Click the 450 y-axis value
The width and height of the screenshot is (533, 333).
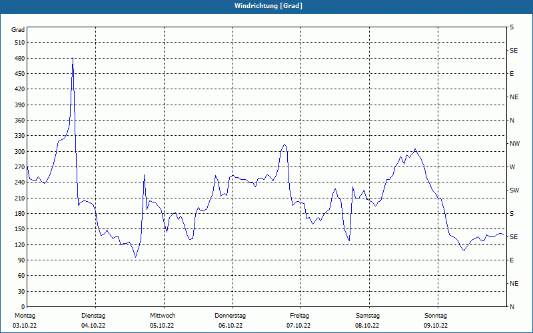click(20, 74)
